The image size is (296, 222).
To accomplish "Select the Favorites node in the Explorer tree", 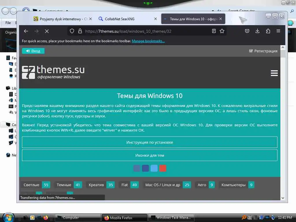I will tap(11, 58).
